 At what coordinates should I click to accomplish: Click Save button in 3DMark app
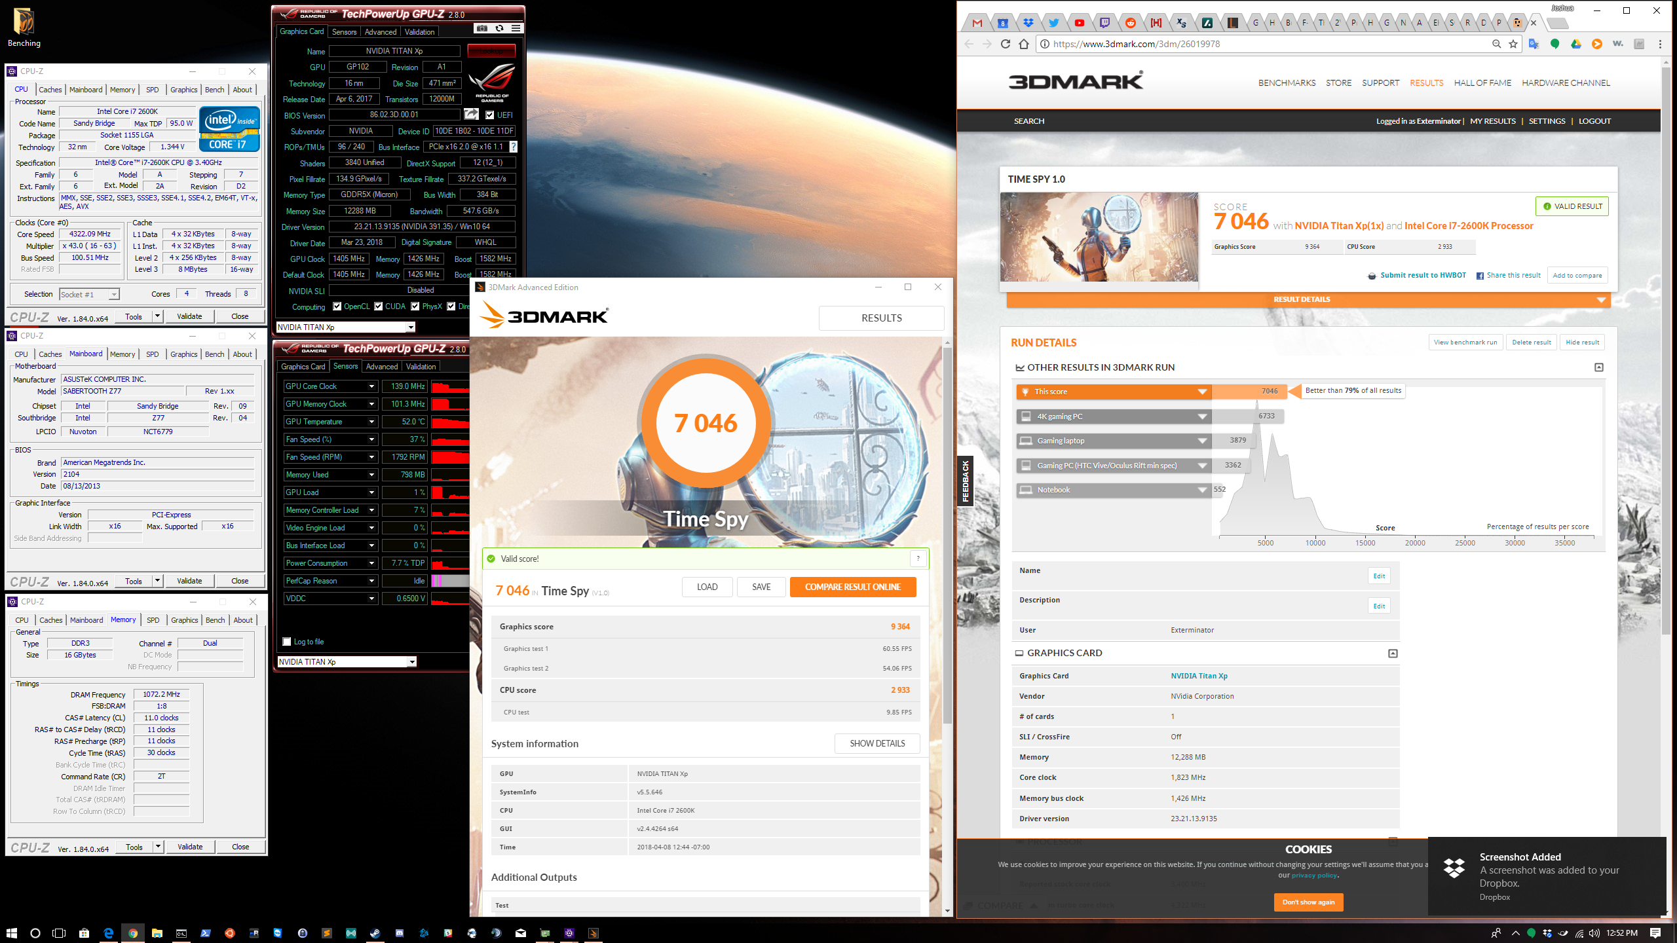coord(761,587)
